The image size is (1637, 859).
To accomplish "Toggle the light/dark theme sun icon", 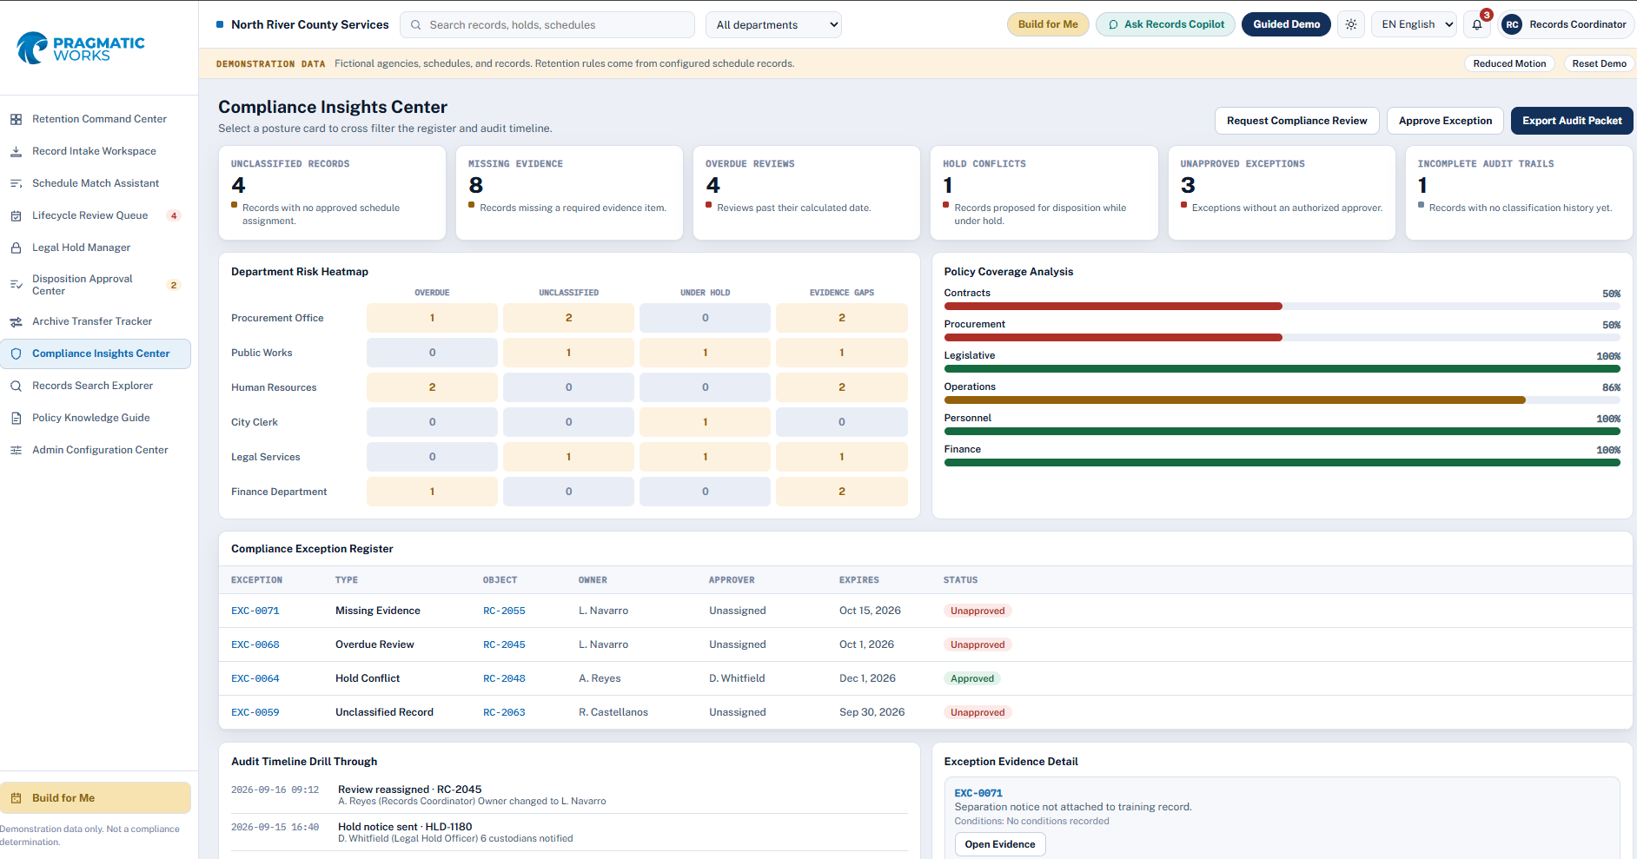I will [x=1351, y=24].
